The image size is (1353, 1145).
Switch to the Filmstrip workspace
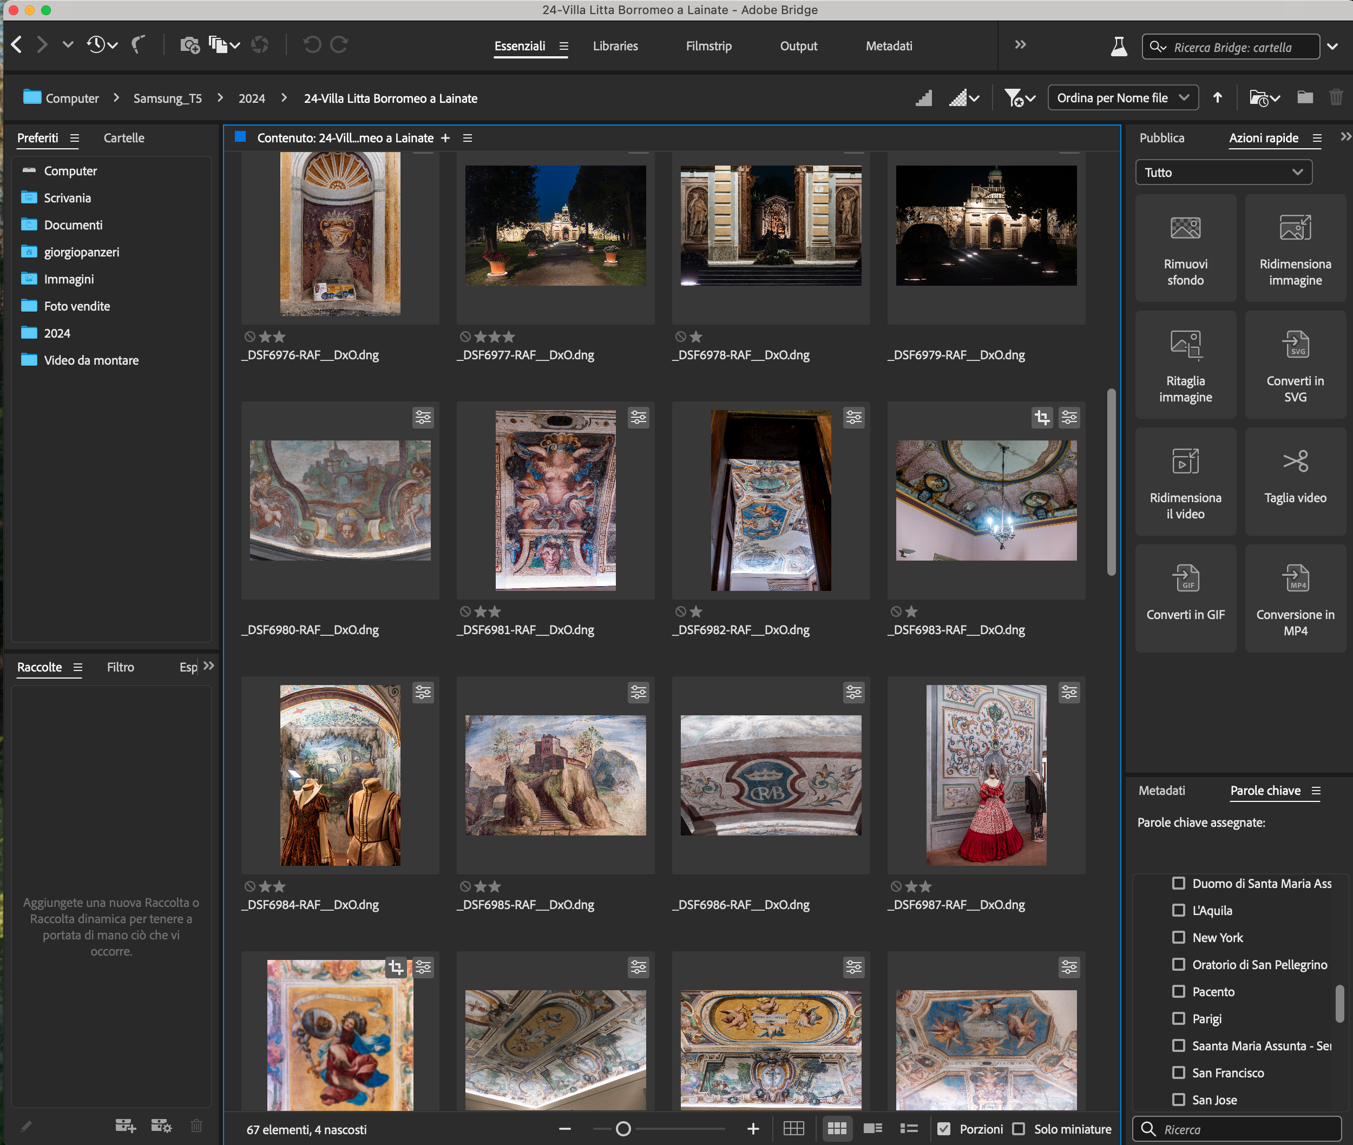point(708,46)
